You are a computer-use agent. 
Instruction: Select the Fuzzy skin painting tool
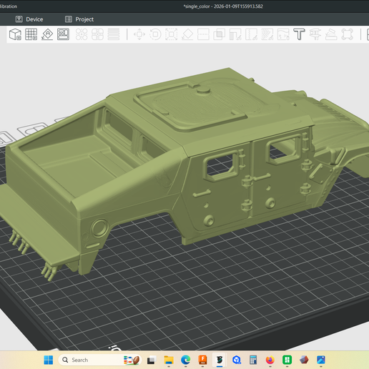point(283,34)
